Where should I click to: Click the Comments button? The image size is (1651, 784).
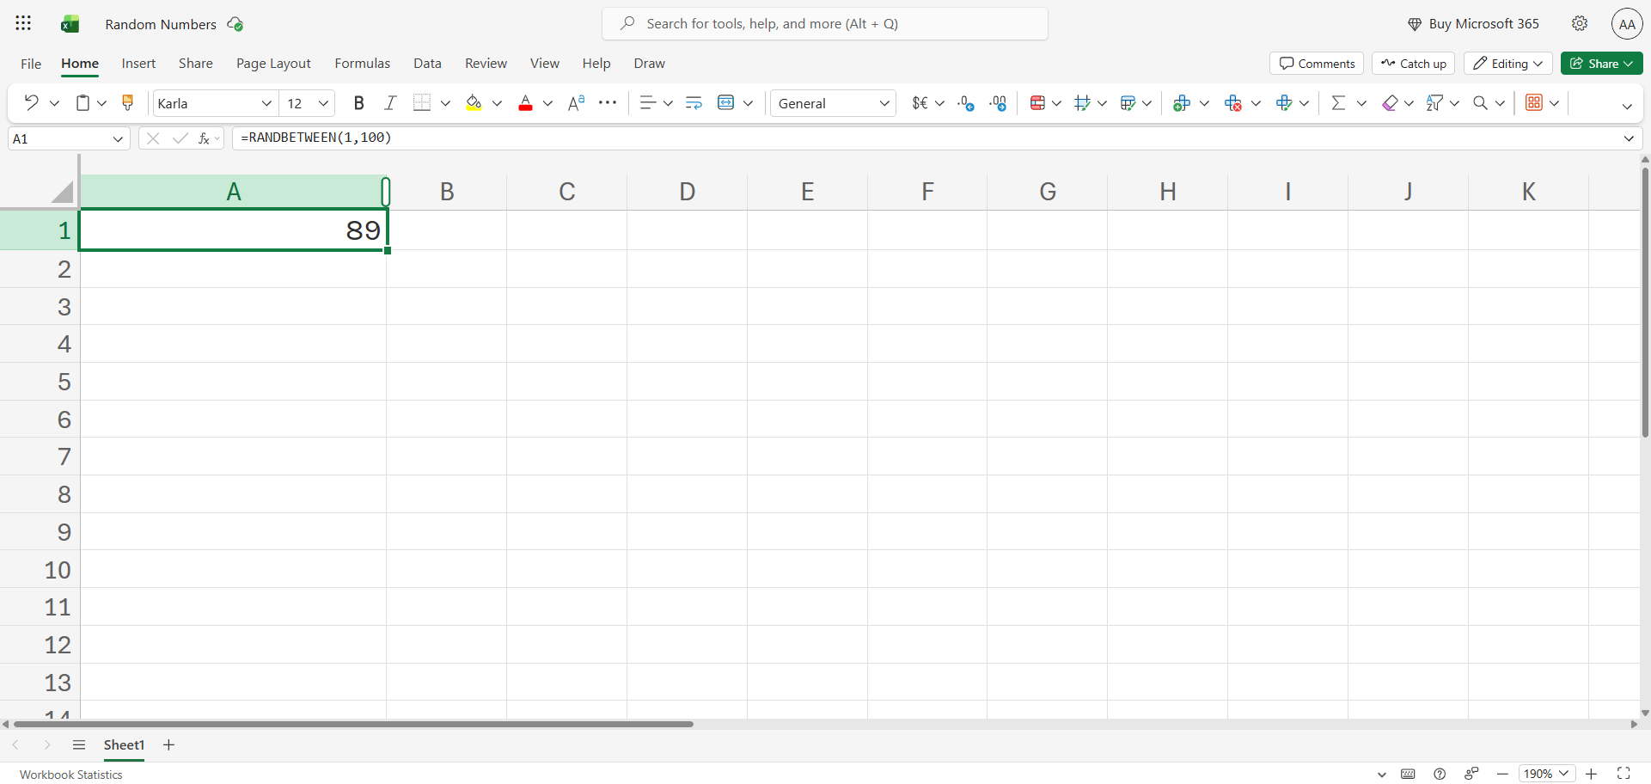(1317, 64)
